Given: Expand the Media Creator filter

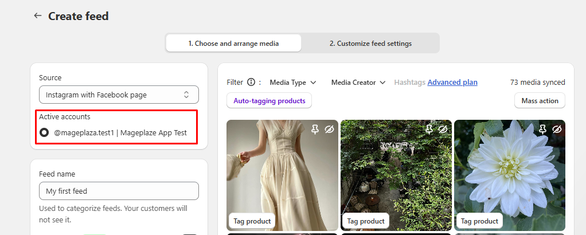Looking at the screenshot, I should click(x=358, y=83).
